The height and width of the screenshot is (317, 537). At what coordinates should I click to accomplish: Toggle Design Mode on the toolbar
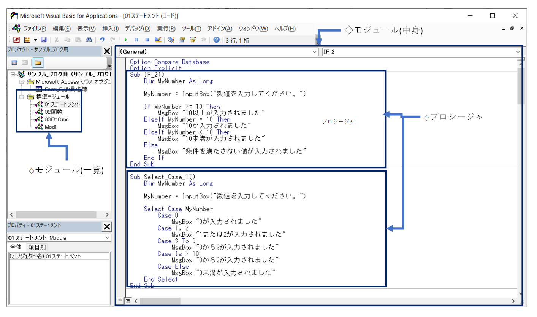[x=158, y=40]
